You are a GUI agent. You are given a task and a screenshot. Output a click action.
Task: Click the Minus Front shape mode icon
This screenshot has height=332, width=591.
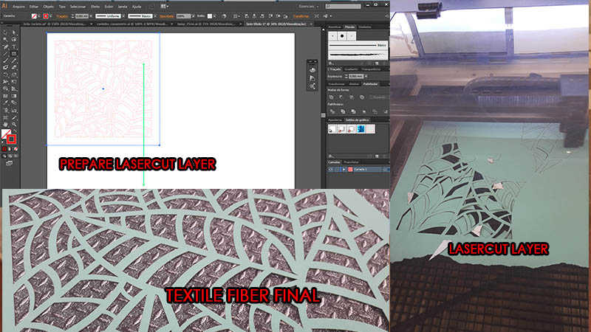click(x=341, y=97)
